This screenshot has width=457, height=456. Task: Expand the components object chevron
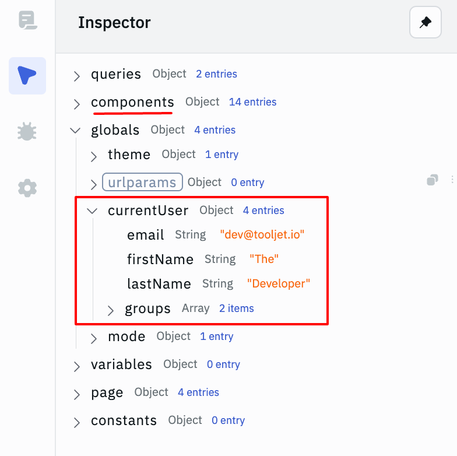tap(76, 104)
